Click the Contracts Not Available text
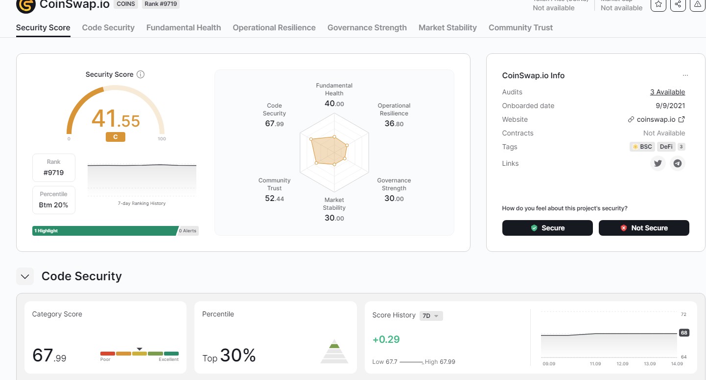The height and width of the screenshot is (380, 706). (x=664, y=133)
